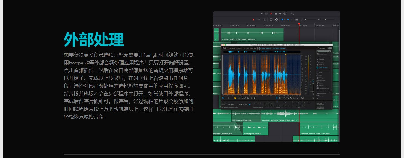Toggle the Loop playback button
404x158 pixels.
point(284,14)
